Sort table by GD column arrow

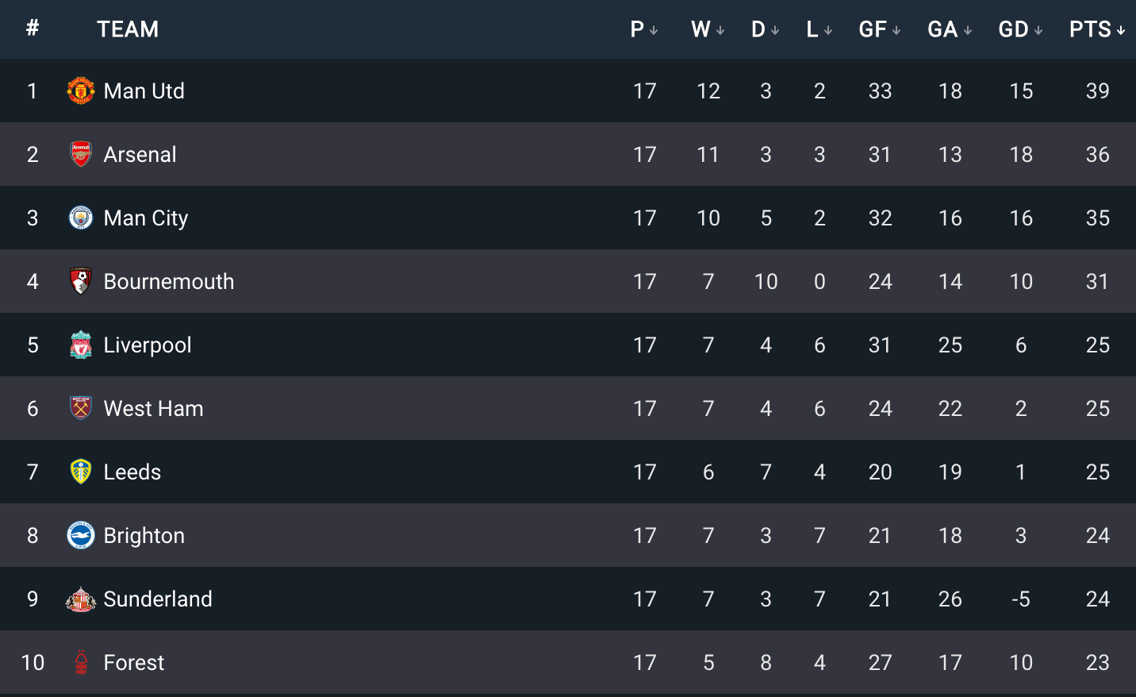pyautogui.click(x=1038, y=30)
